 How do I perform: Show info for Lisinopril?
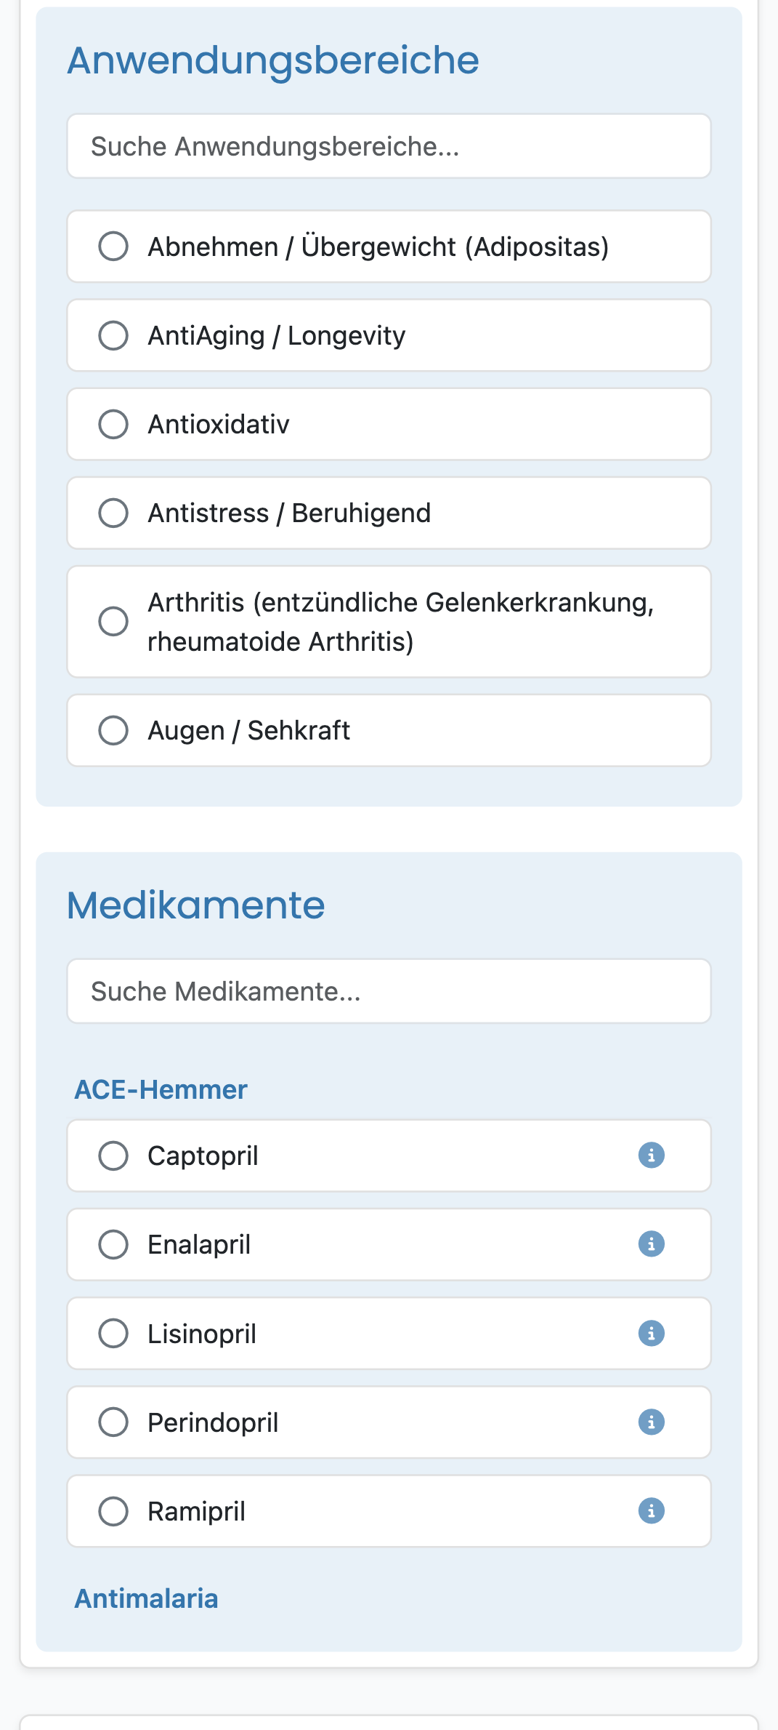(x=651, y=1333)
